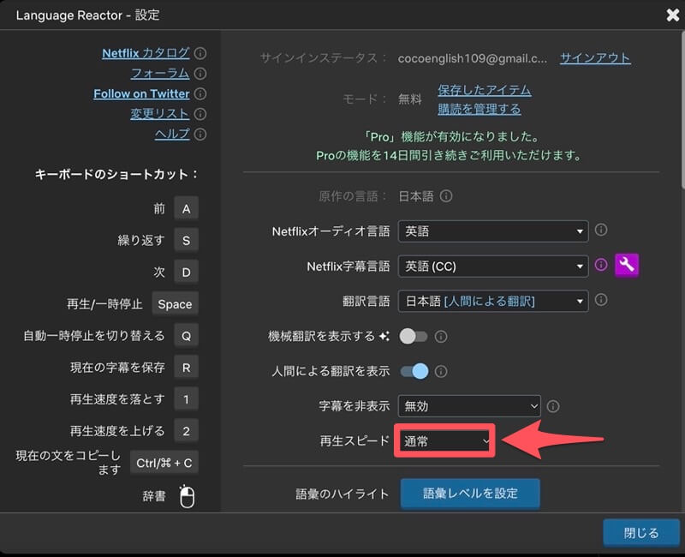Disable the 人間による翻訳を表示 toggle
This screenshot has height=557, width=685.
[x=414, y=371]
